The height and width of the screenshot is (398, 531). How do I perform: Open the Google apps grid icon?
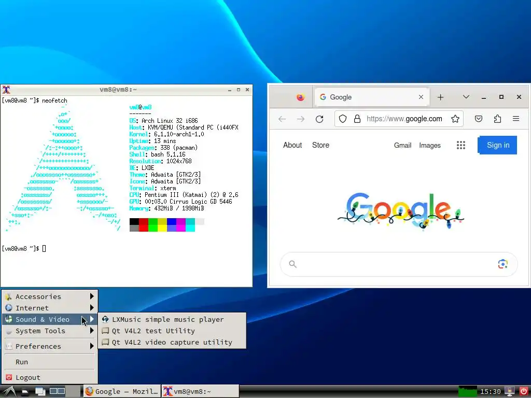coord(461,145)
